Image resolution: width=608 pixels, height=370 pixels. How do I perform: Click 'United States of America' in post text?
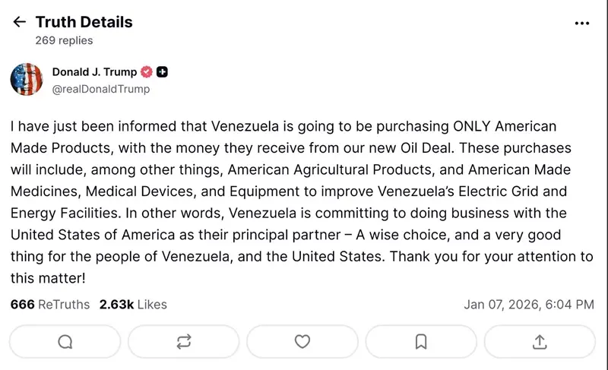click(x=81, y=236)
